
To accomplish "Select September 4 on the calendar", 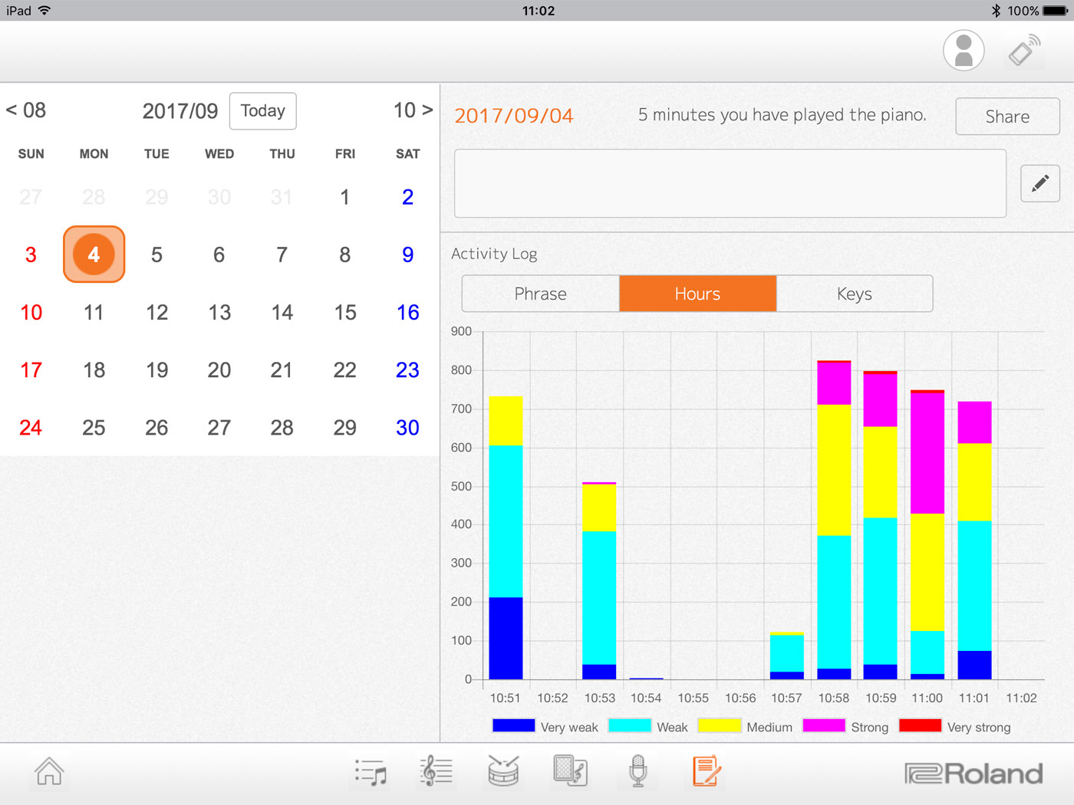I will point(94,255).
